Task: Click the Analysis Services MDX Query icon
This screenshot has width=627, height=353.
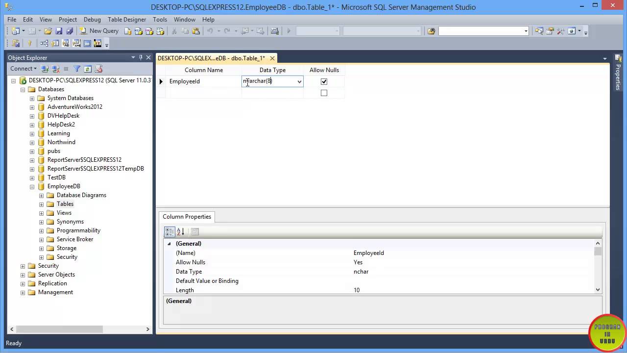Action: coord(139,31)
